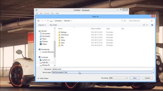Select System (C:) drive
The image size is (163, 91).
46,60
